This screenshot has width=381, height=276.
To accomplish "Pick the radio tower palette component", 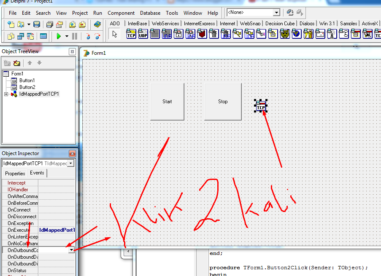I will pos(332,34).
